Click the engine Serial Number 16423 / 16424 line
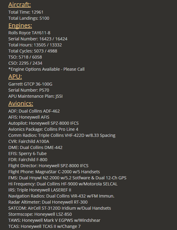 coord(38,39)
